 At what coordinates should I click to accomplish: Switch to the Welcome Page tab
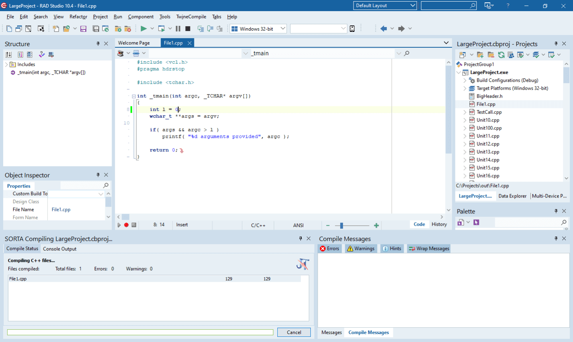[134, 43]
